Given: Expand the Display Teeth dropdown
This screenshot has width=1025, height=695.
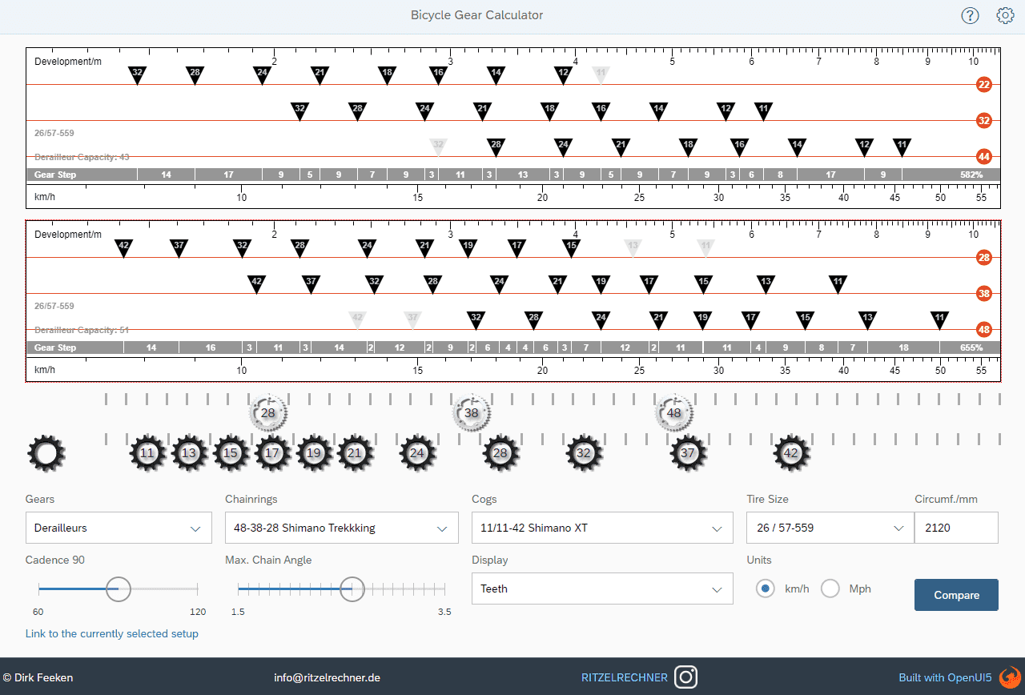Looking at the screenshot, I should (x=601, y=589).
